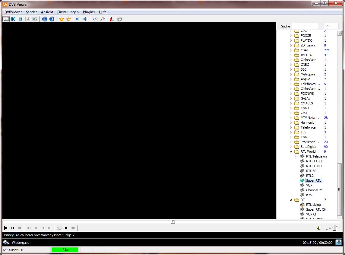The width and height of the screenshot is (345, 255).
Task: Click the document refresh toolbar icon
Action: [x=95, y=19]
